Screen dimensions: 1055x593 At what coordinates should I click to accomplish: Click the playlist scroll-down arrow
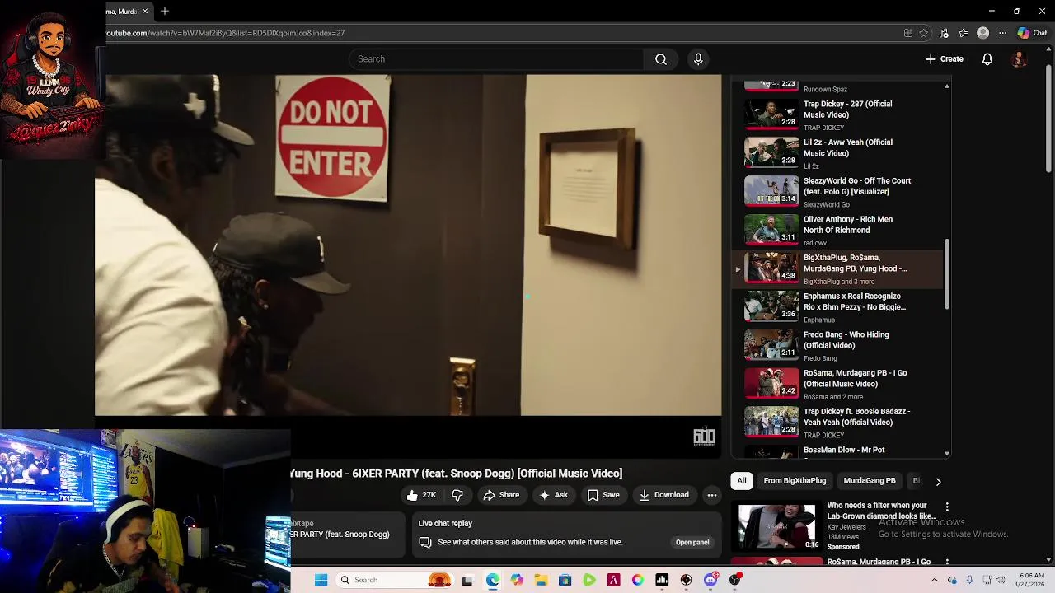tap(947, 453)
